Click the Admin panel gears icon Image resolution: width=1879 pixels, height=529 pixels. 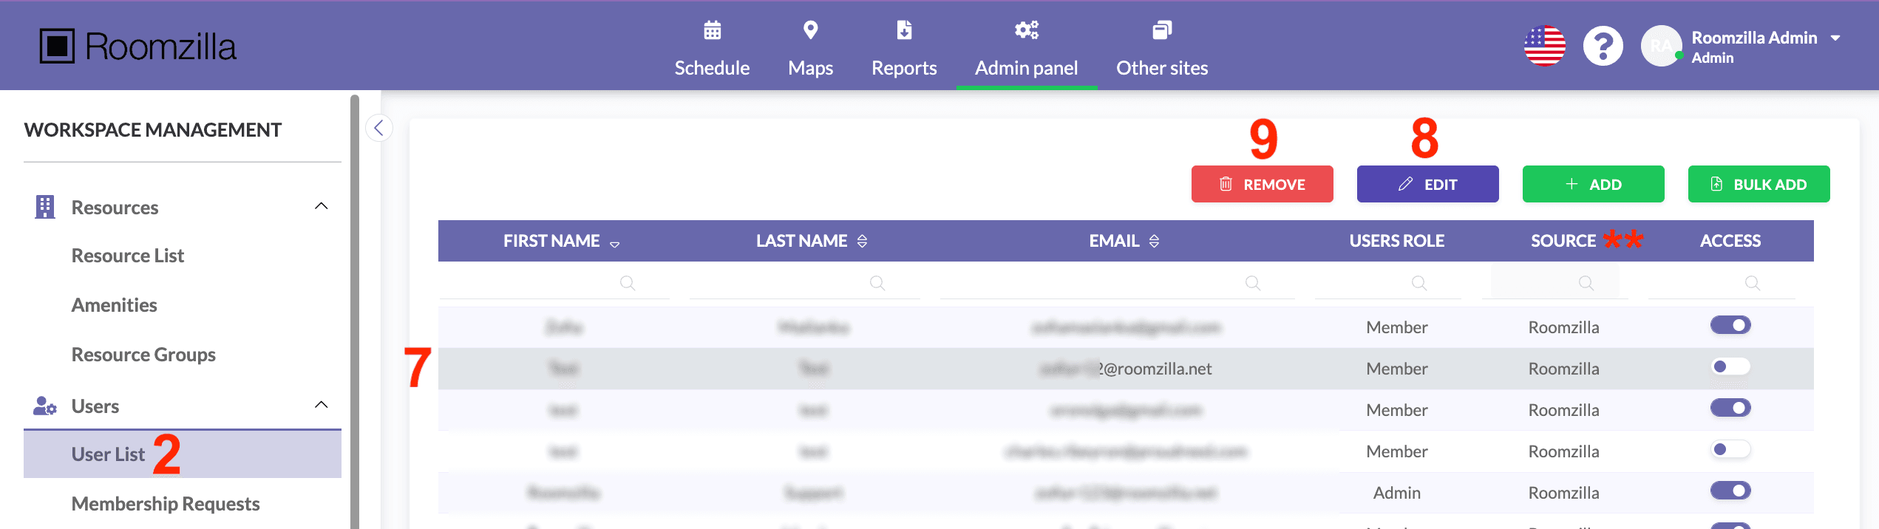[x=1026, y=30]
